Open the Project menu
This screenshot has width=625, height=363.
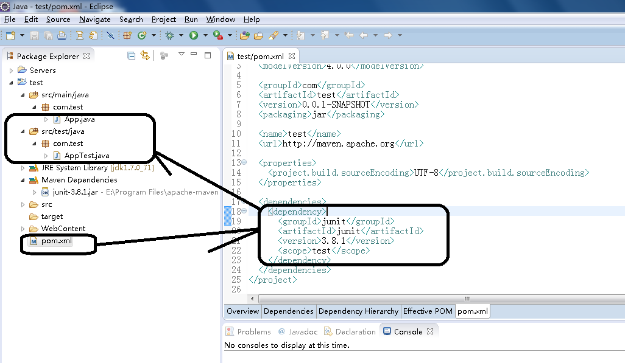tap(164, 19)
